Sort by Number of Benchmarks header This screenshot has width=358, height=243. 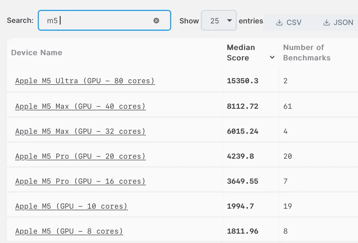307,53
